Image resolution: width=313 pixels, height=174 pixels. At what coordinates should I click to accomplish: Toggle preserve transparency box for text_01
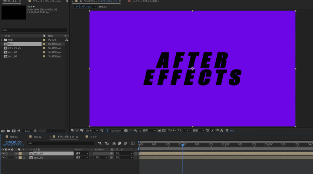92,153
